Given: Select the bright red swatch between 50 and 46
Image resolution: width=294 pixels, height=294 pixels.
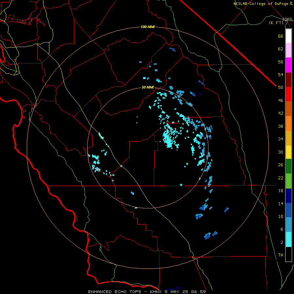Looking at the screenshot, I should click(288, 94).
